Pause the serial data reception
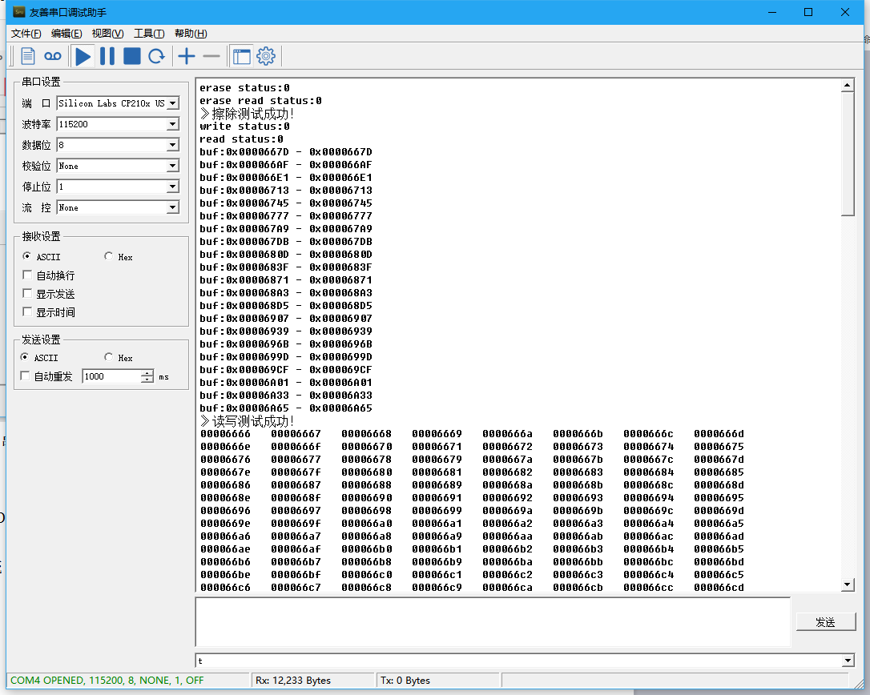 point(107,56)
